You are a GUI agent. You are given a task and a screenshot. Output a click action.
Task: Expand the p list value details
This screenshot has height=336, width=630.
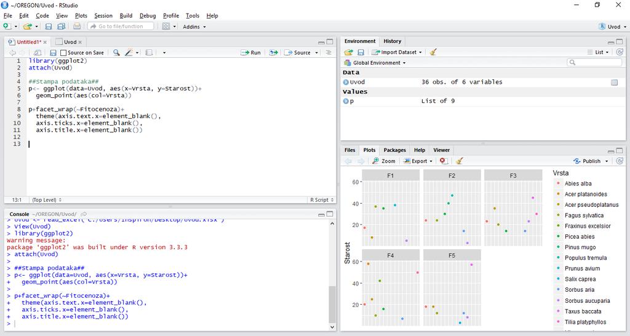pyautogui.click(x=346, y=102)
